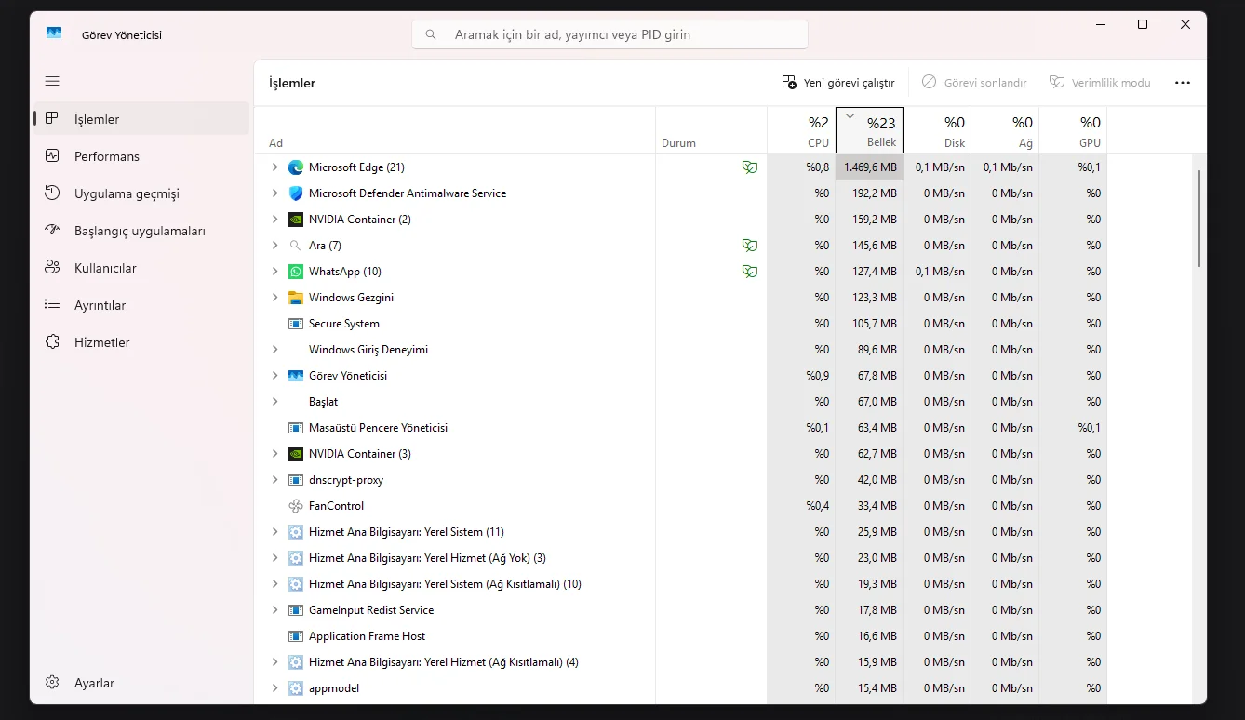Open the Ayrıntılar section
The image size is (1245, 720).
pos(141,305)
